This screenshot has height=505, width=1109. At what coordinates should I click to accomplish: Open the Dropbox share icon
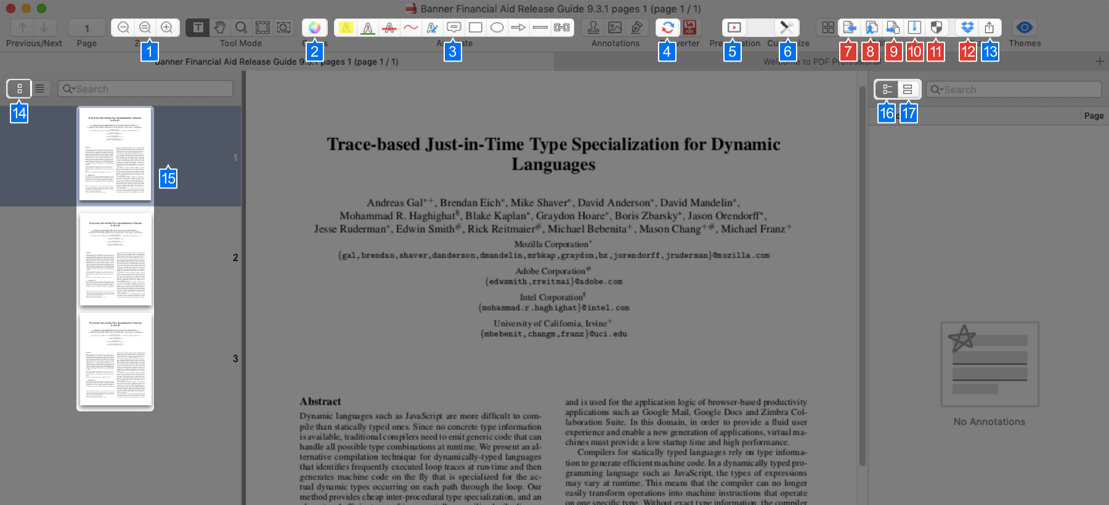(x=967, y=28)
